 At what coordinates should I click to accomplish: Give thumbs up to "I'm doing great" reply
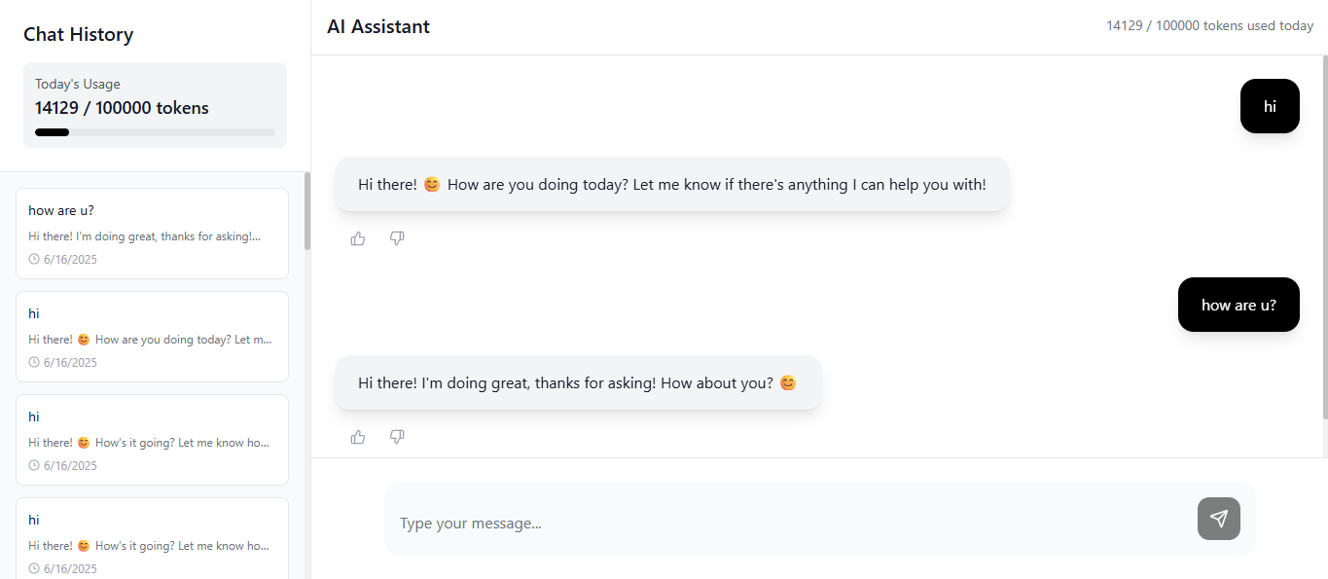pyautogui.click(x=358, y=437)
